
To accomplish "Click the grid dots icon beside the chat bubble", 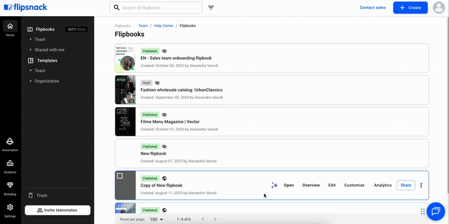I will coord(423,212).
